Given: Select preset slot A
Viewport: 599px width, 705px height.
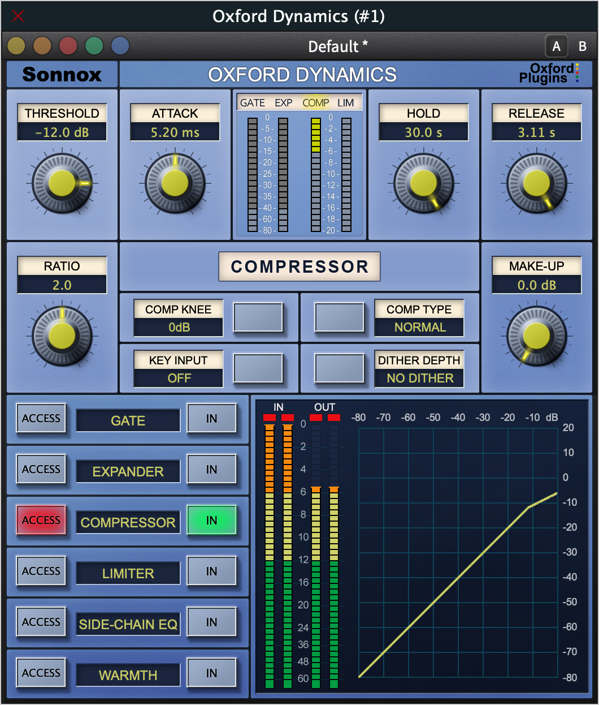Looking at the screenshot, I should 557,46.
